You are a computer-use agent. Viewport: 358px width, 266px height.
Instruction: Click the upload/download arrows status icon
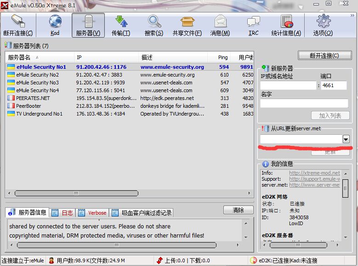[159, 260]
